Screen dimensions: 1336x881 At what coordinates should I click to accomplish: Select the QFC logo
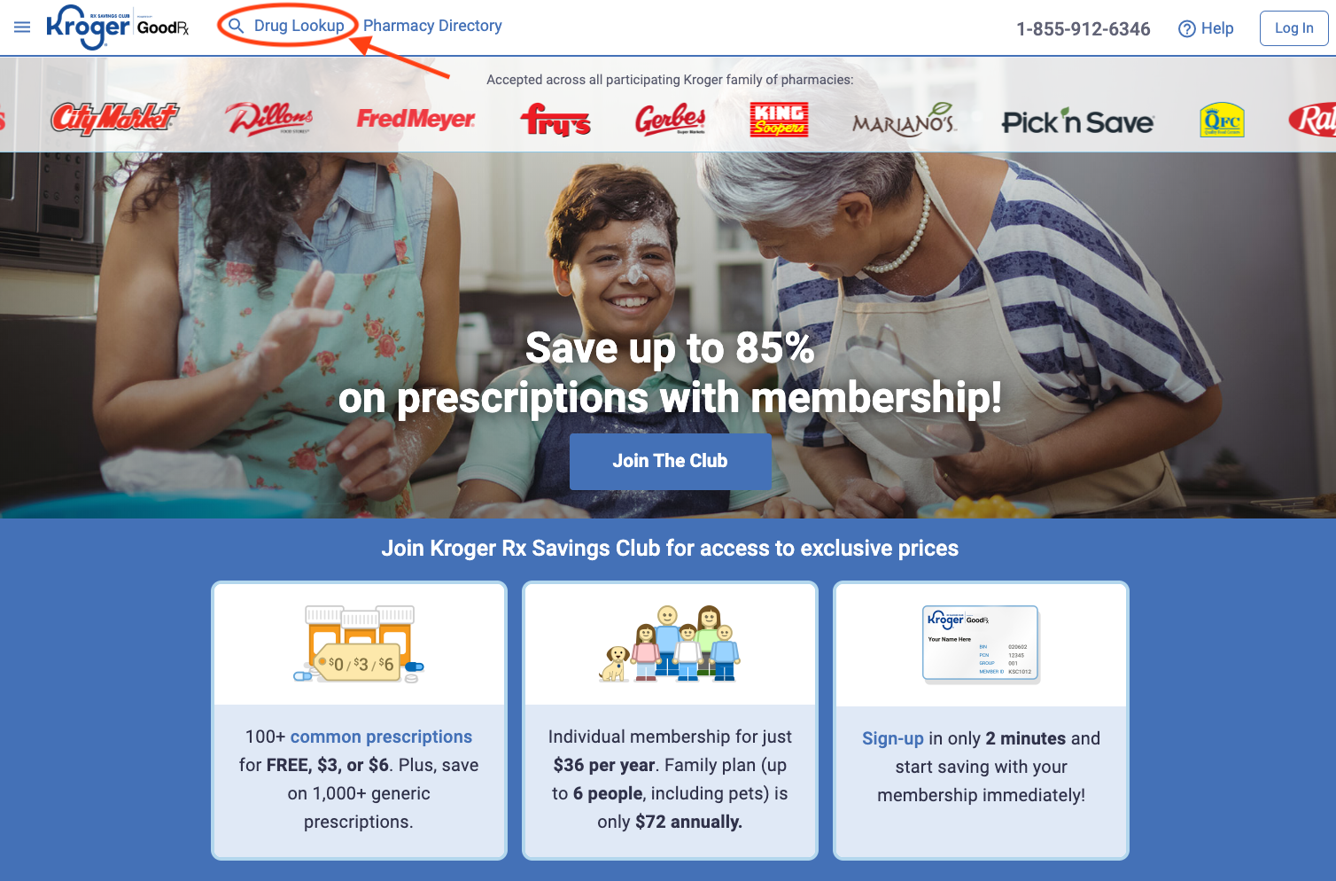(x=1223, y=120)
